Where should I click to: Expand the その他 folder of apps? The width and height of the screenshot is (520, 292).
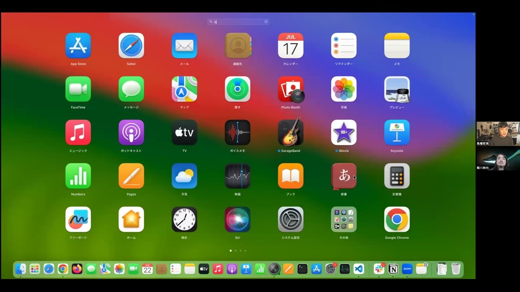pos(344,219)
